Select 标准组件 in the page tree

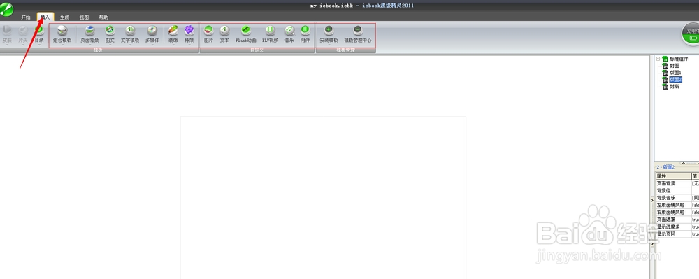pos(679,59)
